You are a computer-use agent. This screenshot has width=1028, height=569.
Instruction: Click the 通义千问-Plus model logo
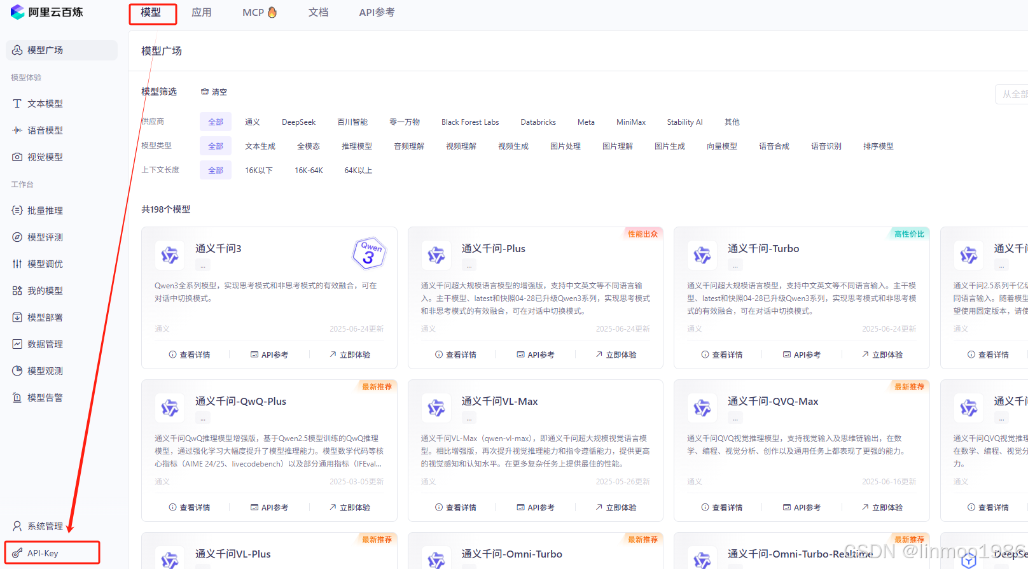pos(436,255)
